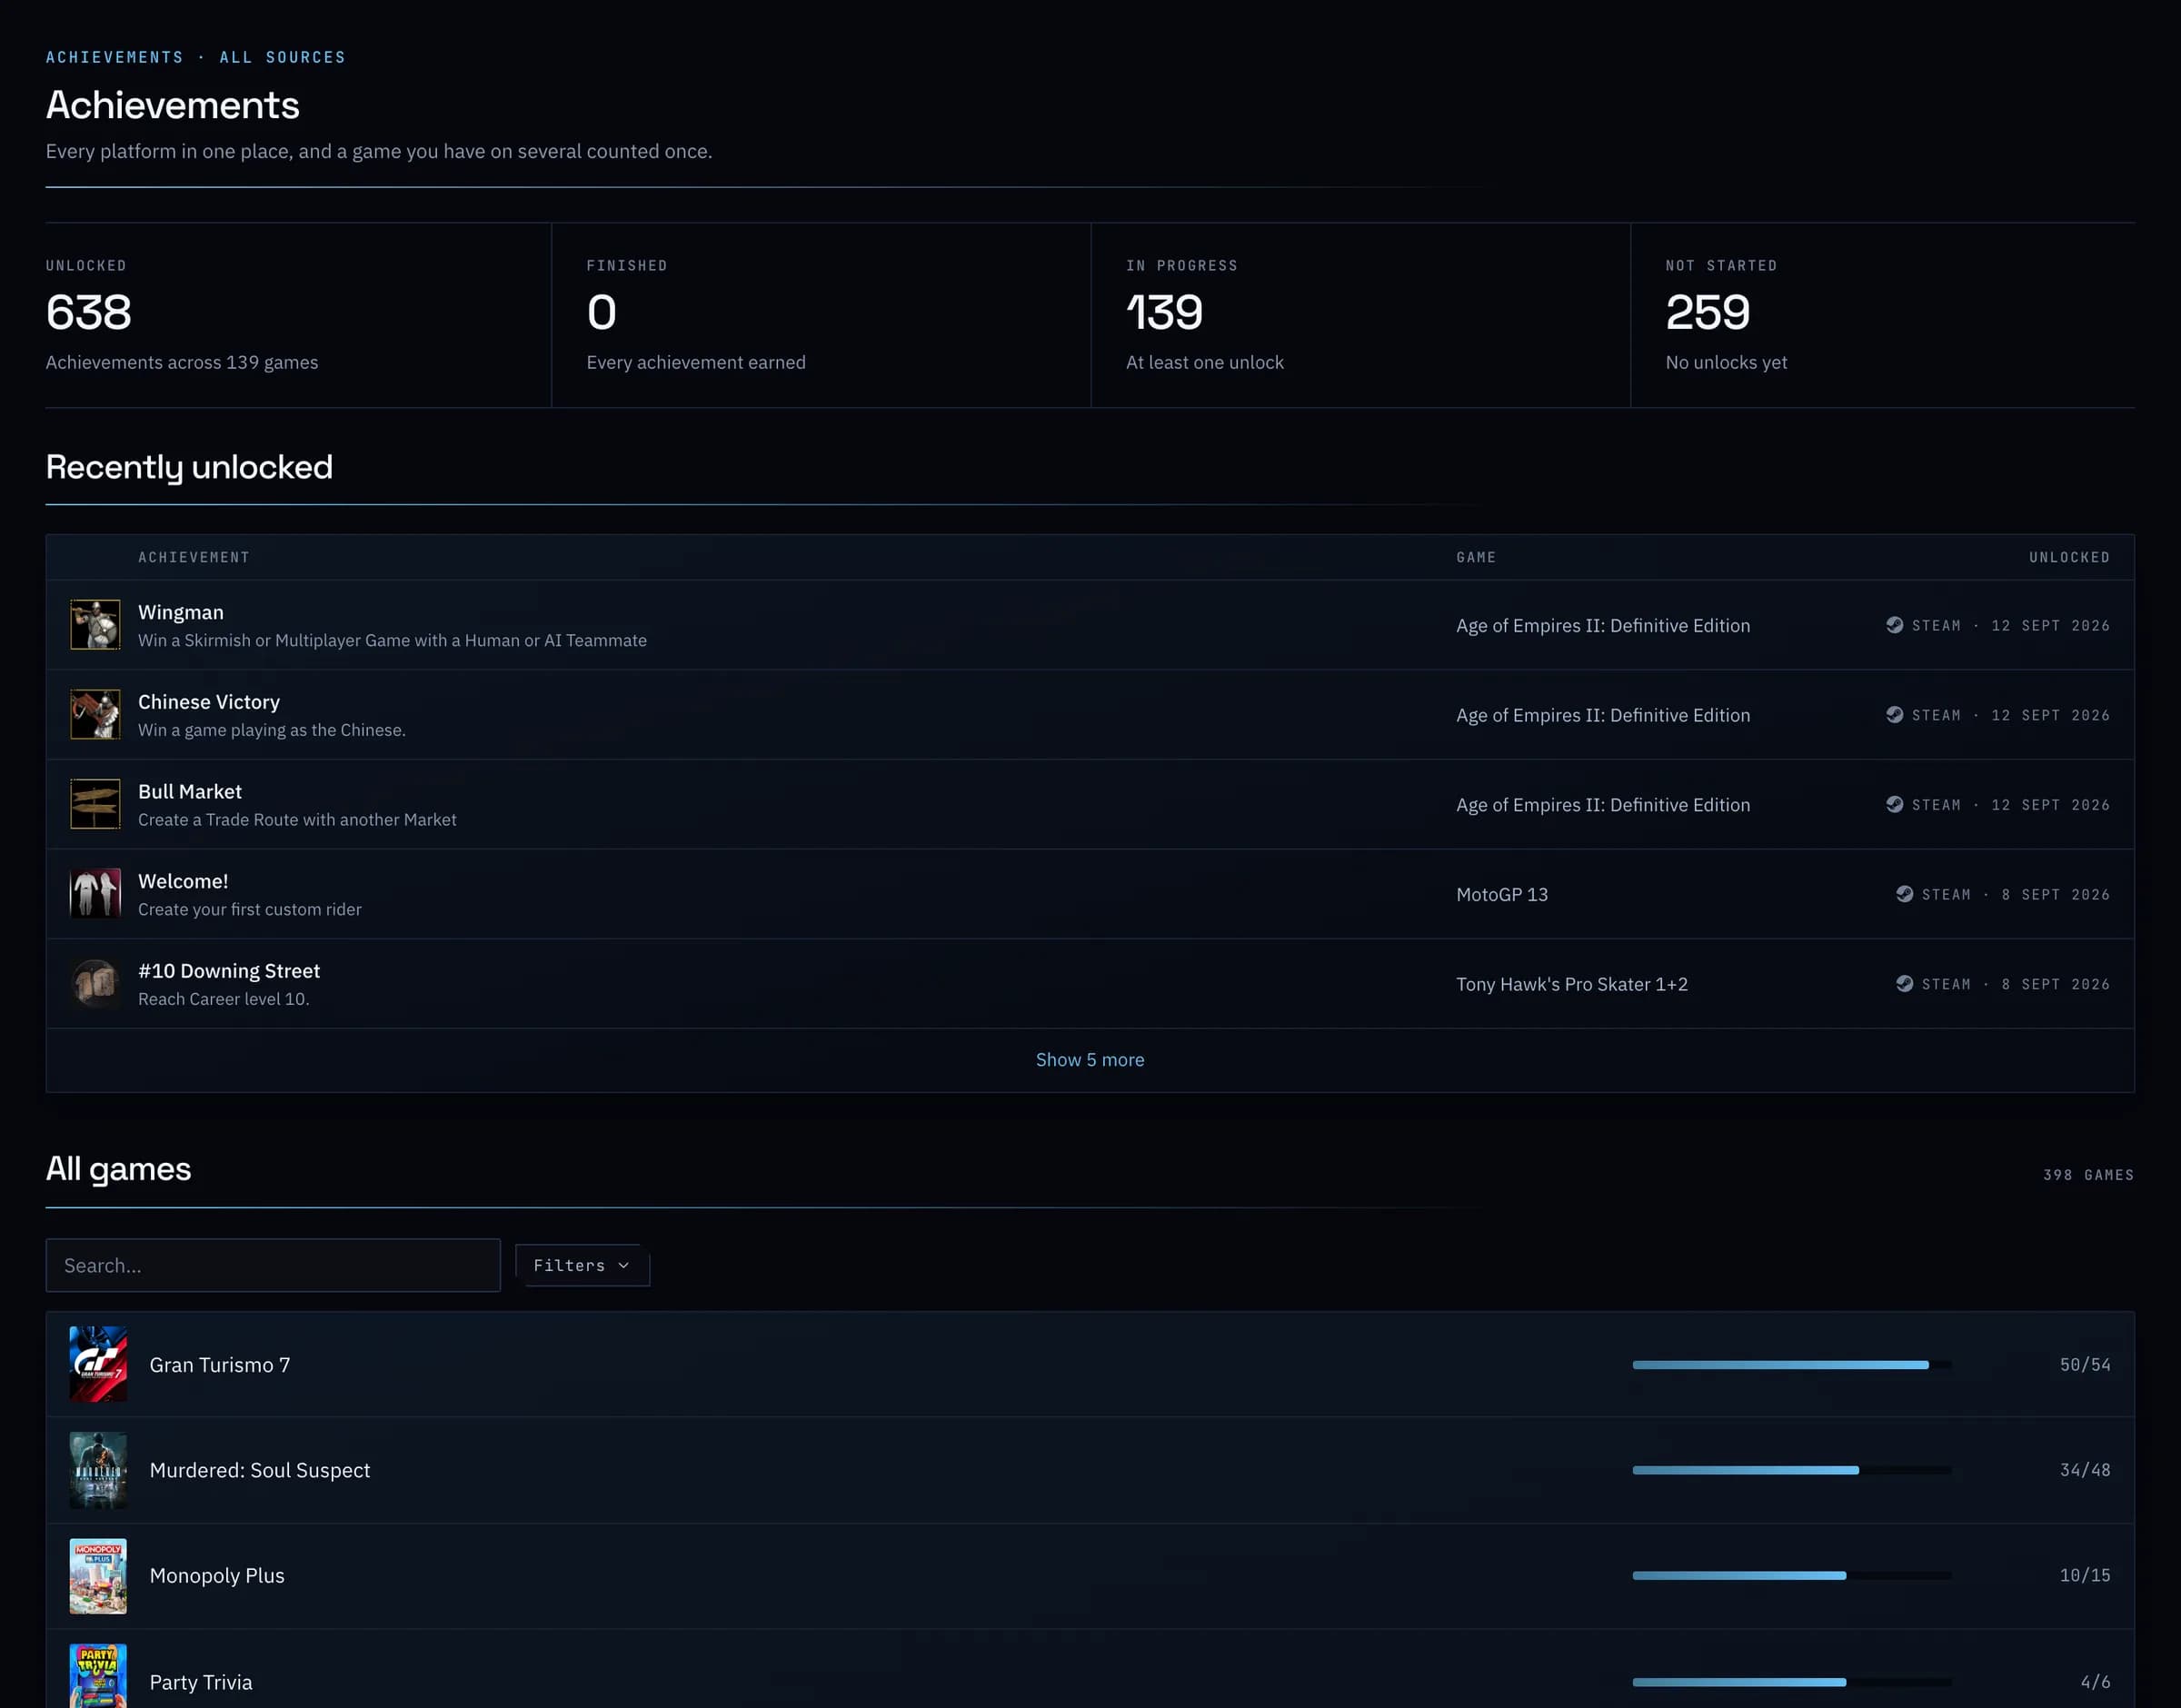Click the Bull Market achievement icon
This screenshot has width=2181, height=1708.
pyautogui.click(x=95, y=804)
